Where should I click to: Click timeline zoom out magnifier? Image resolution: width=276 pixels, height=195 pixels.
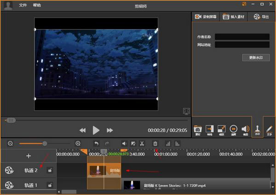click(10, 144)
